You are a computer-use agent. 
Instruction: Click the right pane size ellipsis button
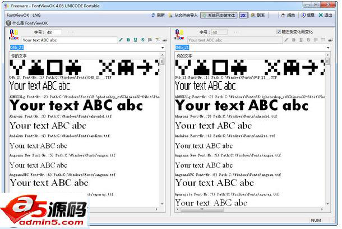tap(236, 32)
